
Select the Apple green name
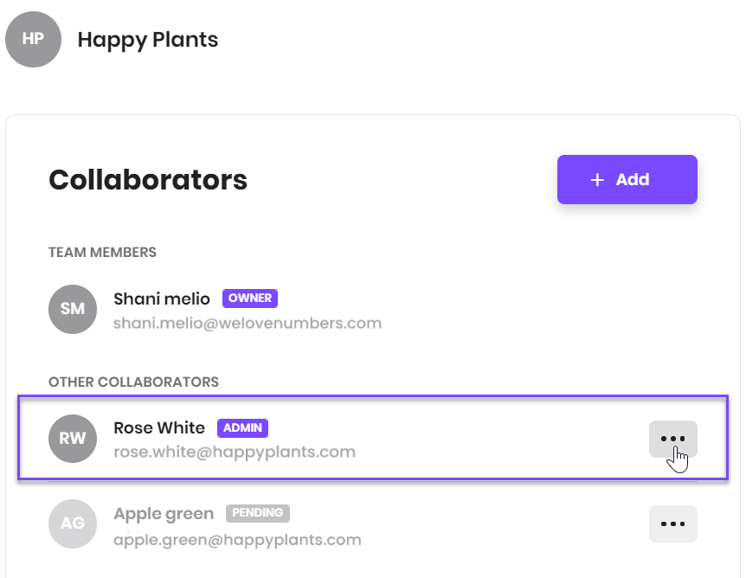(164, 514)
